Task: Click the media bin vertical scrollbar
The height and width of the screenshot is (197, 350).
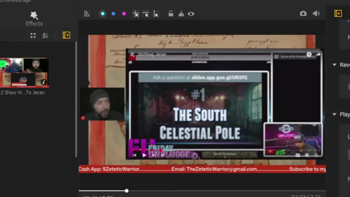Action: (76, 100)
